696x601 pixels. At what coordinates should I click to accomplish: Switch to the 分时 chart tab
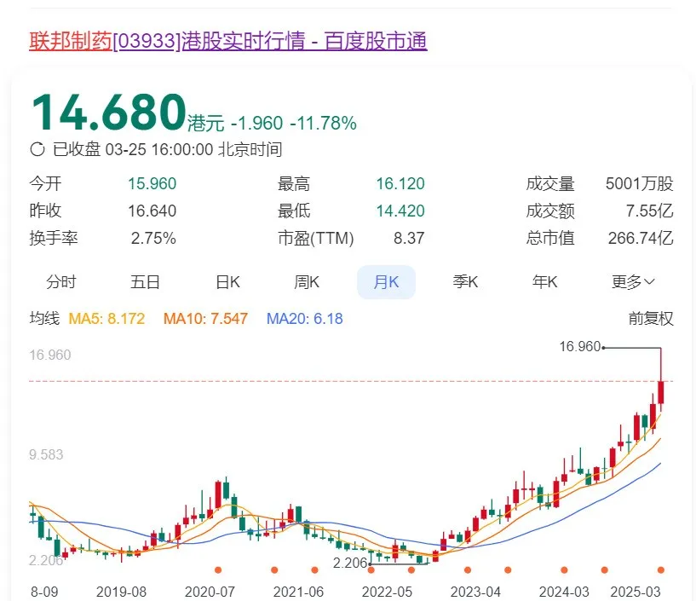pos(61,282)
